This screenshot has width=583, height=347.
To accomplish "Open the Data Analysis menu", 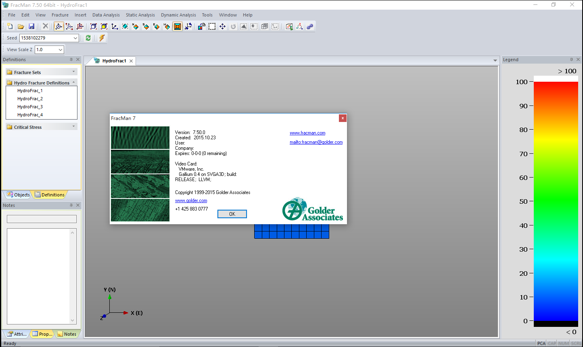I will [x=106, y=15].
